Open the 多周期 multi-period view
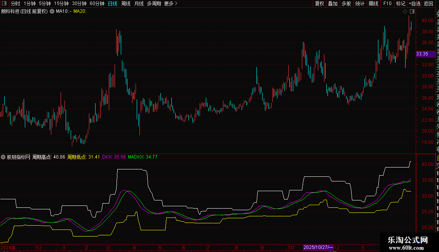The height and width of the screenshot is (252, 439). click(154, 3)
